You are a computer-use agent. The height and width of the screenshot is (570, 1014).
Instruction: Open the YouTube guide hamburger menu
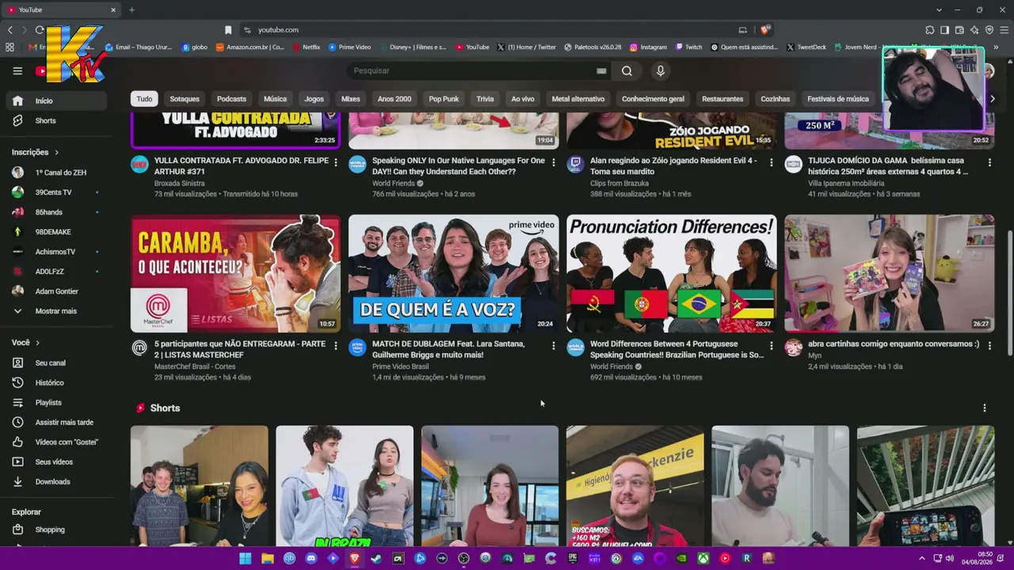click(17, 70)
